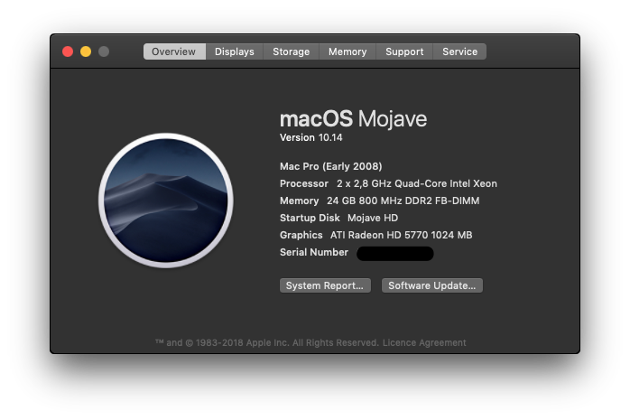Click startup disk value Mojave HD
The image size is (630, 420).
[373, 218]
